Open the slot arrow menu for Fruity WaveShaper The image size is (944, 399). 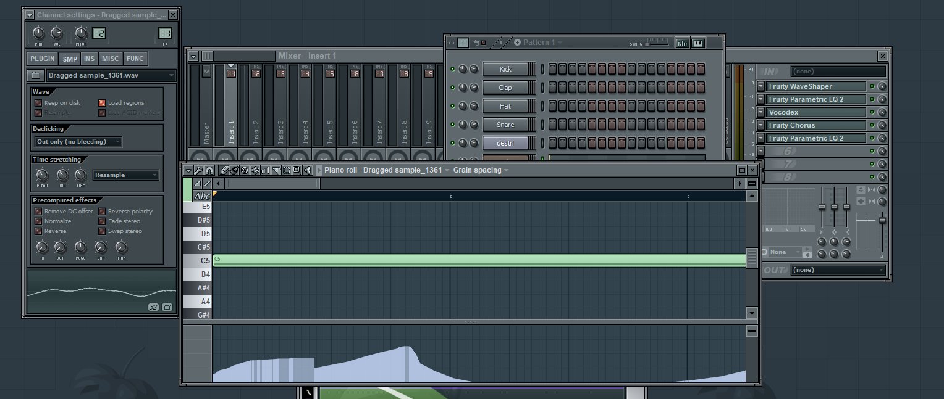click(761, 86)
